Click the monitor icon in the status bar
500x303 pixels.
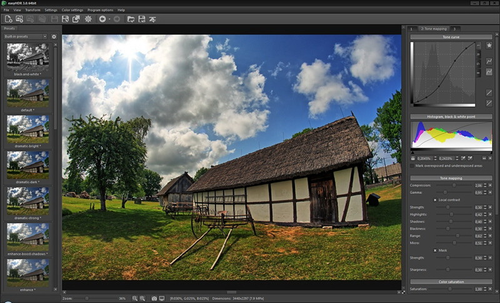[x=162, y=299]
